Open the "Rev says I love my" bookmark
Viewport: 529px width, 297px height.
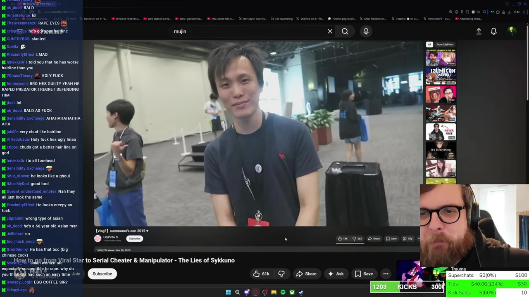pos(252,19)
